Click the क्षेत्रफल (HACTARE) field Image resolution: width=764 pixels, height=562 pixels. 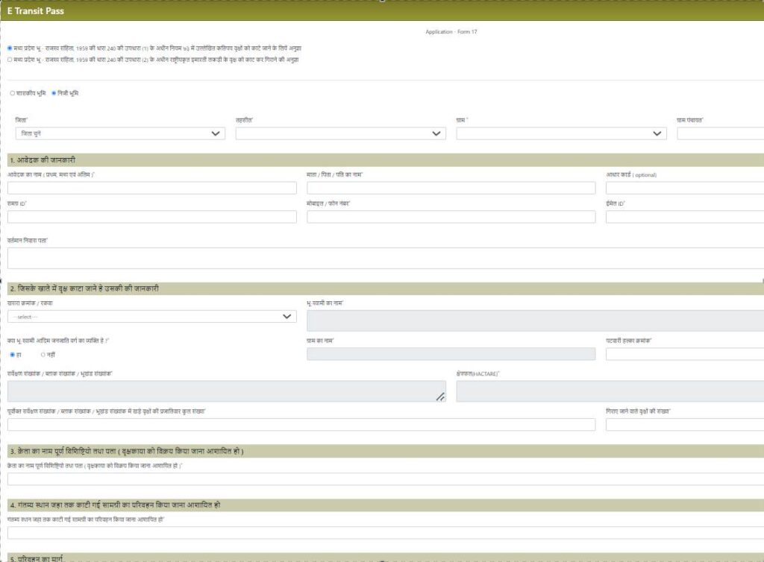(610, 391)
